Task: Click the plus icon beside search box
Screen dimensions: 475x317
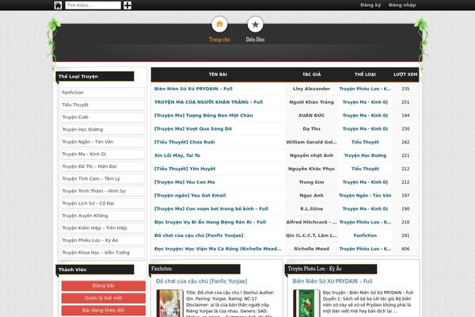Action: tap(127, 6)
